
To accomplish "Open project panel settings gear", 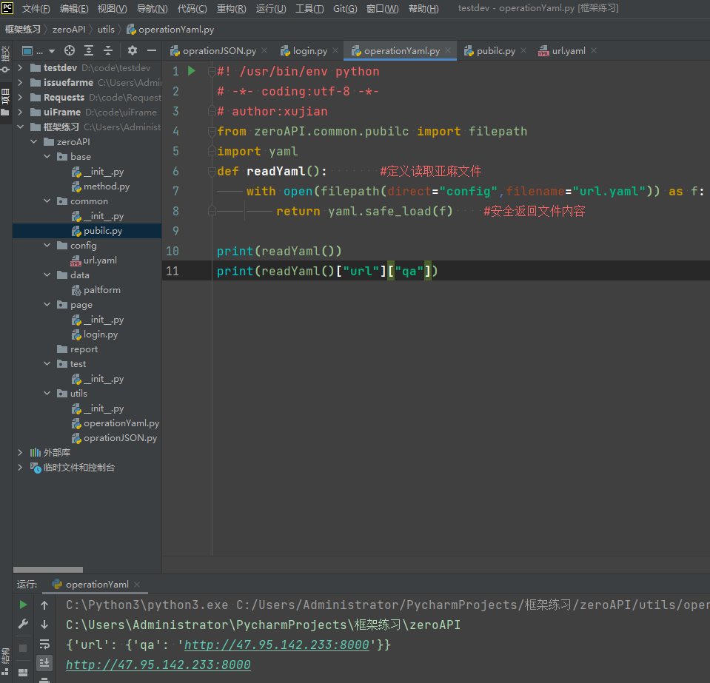I will pos(133,50).
